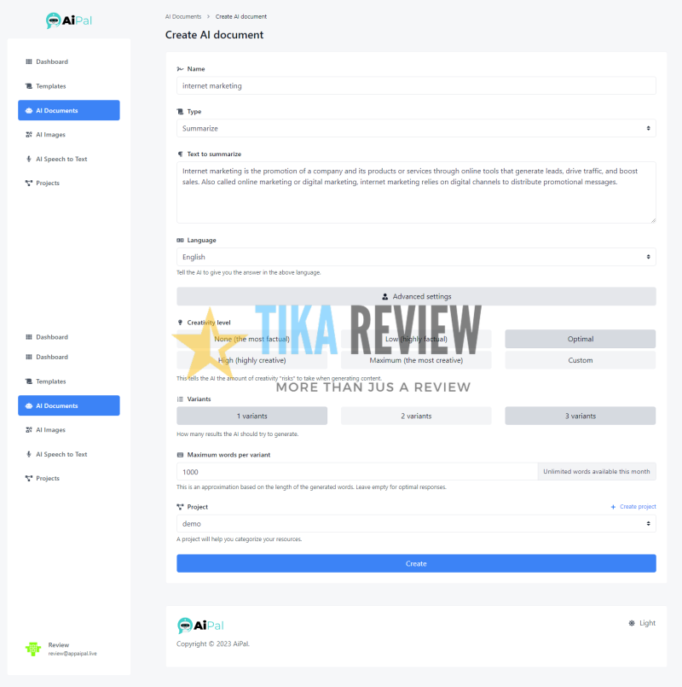Click the robot icon beside Type label
The width and height of the screenshot is (682, 687).
click(180, 112)
